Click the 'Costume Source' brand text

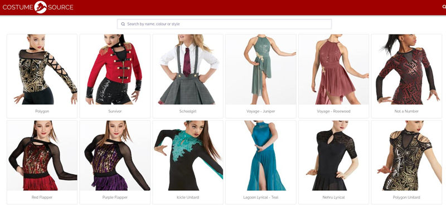click(38, 7)
